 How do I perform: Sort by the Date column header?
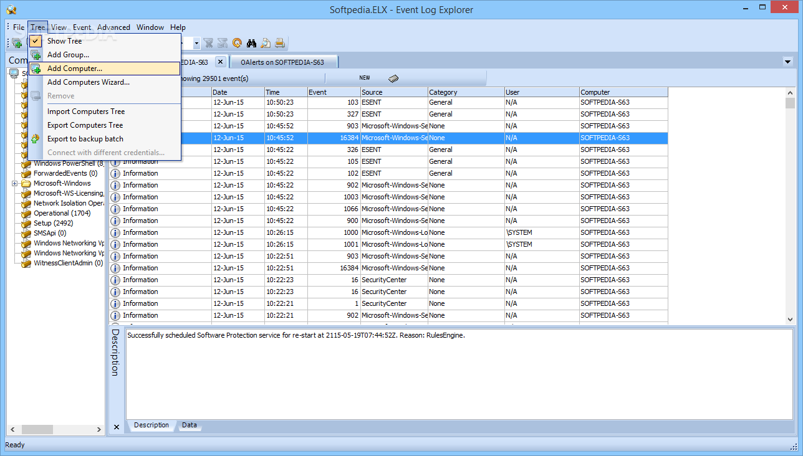[238, 92]
